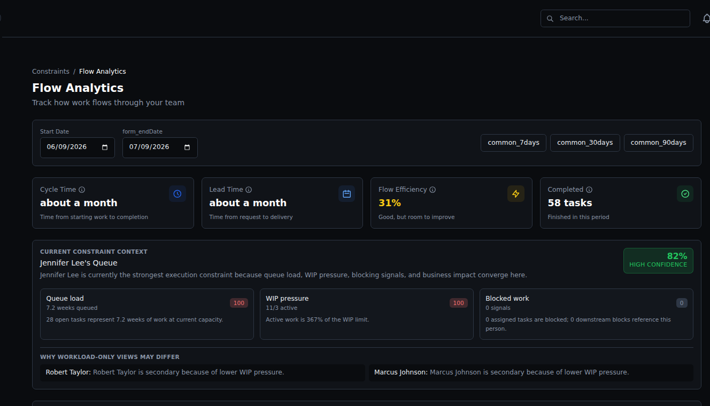Click the Cycle Time clock icon

177,194
